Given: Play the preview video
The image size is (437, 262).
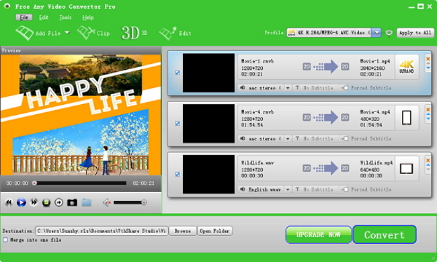Looking at the screenshot, I should [22, 202].
